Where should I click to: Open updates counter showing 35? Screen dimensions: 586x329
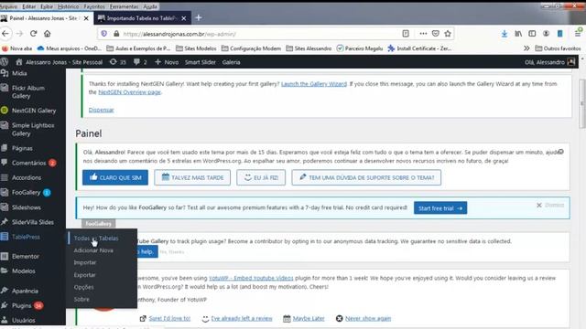(x=118, y=62)
